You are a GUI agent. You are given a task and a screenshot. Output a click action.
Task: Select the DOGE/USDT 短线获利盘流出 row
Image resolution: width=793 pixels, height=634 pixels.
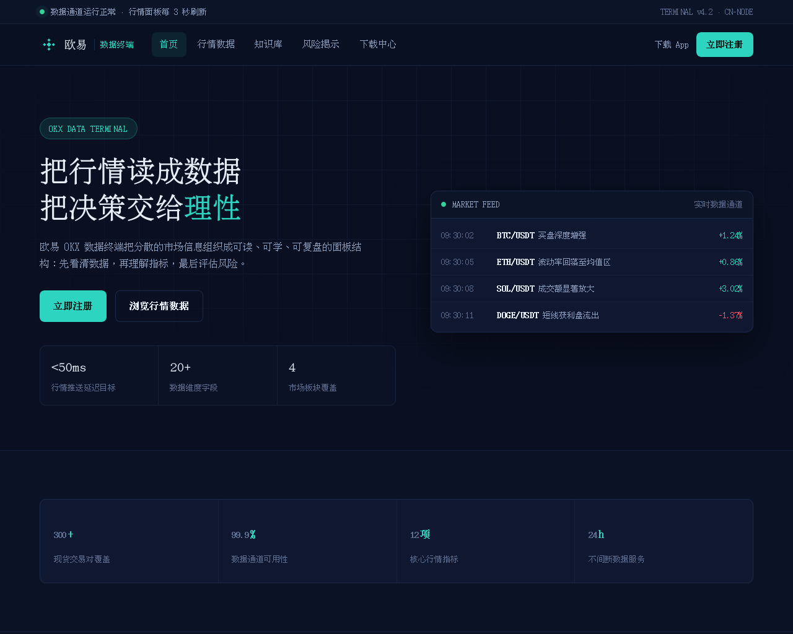click(592, 315)
